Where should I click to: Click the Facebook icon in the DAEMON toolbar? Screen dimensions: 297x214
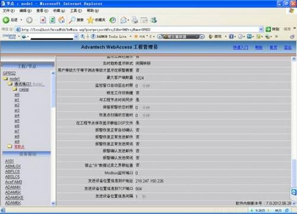231,37
